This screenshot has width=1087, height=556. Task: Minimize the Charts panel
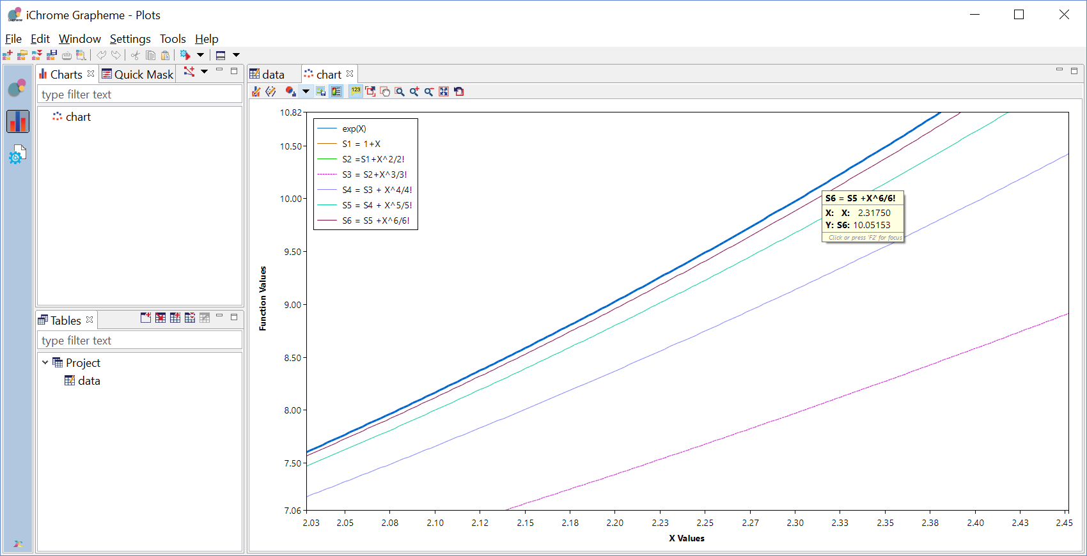point(219,70)
